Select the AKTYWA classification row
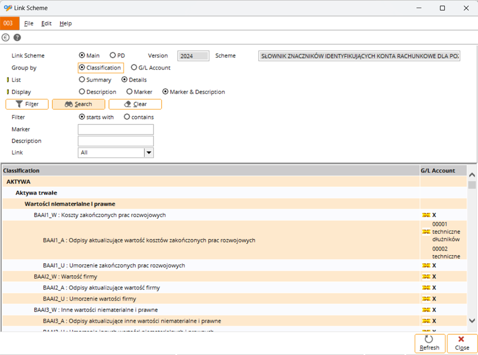Image resolution: width=478 pixels, height=355 pixels. [18, 182]
